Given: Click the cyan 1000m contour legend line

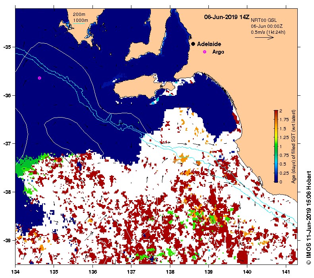Looking at the screenshot, I should (x=79, y=24).
